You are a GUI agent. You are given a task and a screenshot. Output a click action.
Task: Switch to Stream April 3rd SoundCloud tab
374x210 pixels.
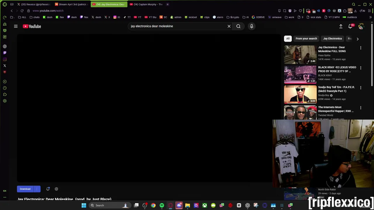click(72, 4)
